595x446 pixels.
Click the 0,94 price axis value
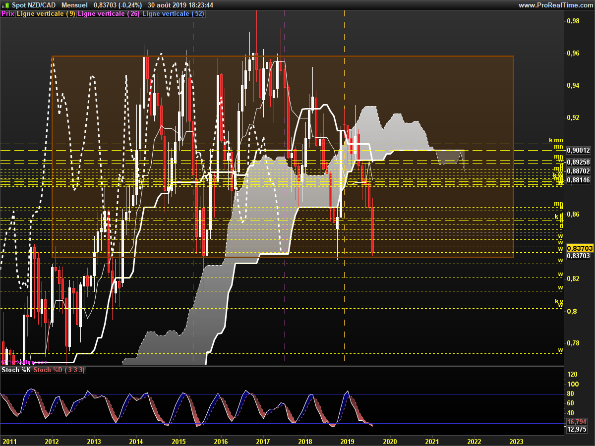click(x=573, y=85)
